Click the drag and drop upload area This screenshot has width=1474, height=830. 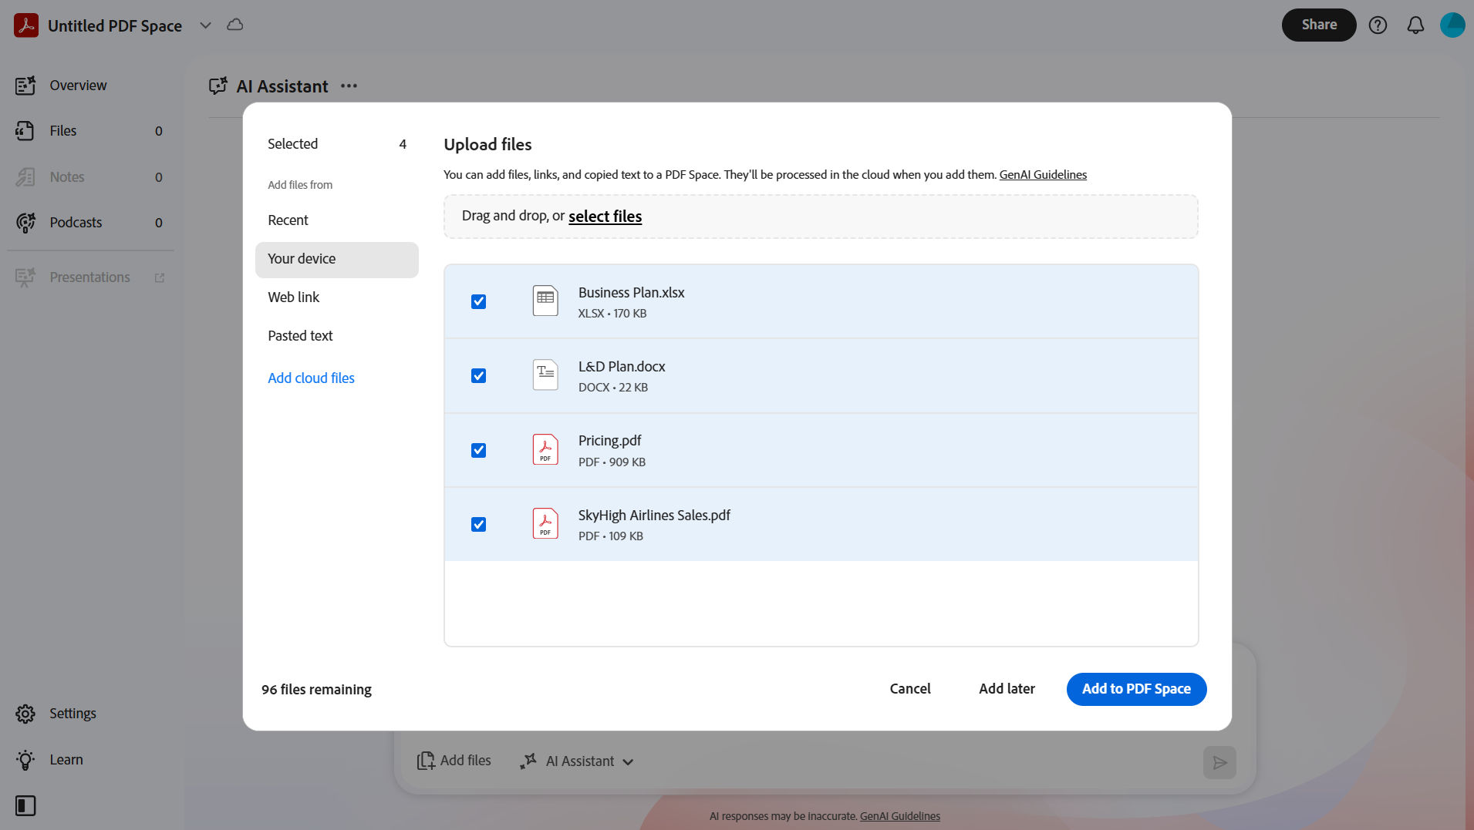coord(821,217)
